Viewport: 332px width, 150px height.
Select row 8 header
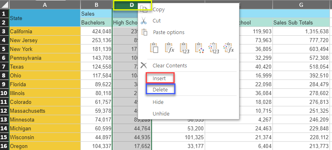tap(5, 75)
